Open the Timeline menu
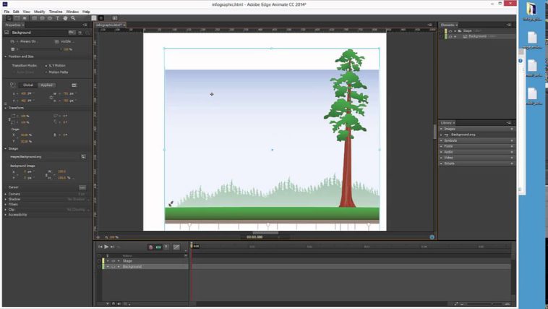This screenshot has height=309, width=548. (56, 12)
